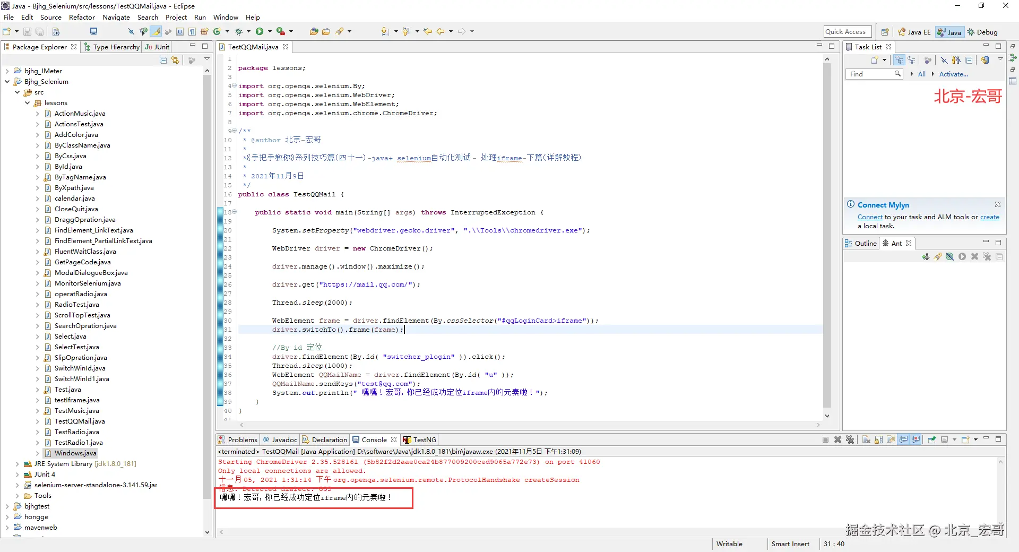Click the Save toolbar icon
The image size is (1019, 552).
(27, 32)
